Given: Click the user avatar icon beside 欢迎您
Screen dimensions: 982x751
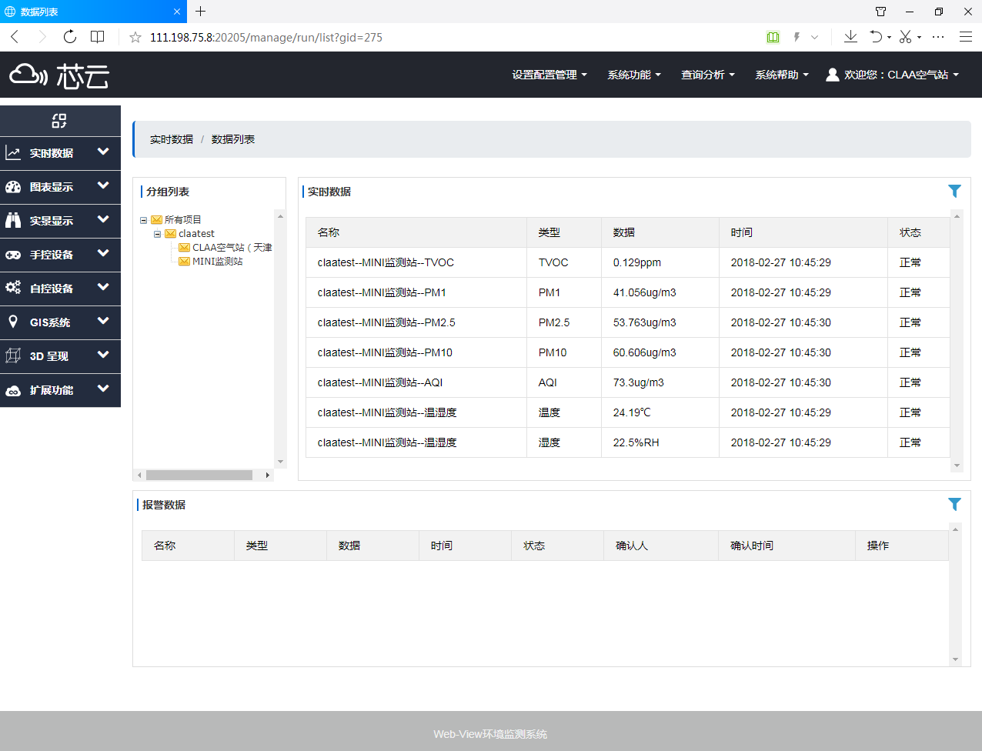Looking at the screenshot, I should 832,75.
